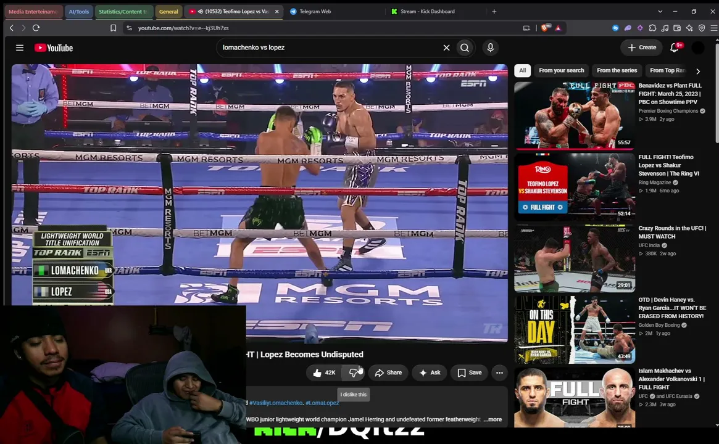Open Makhachev vs Volkanovski full fight thumbnail
719x444 pixels.
575,397
